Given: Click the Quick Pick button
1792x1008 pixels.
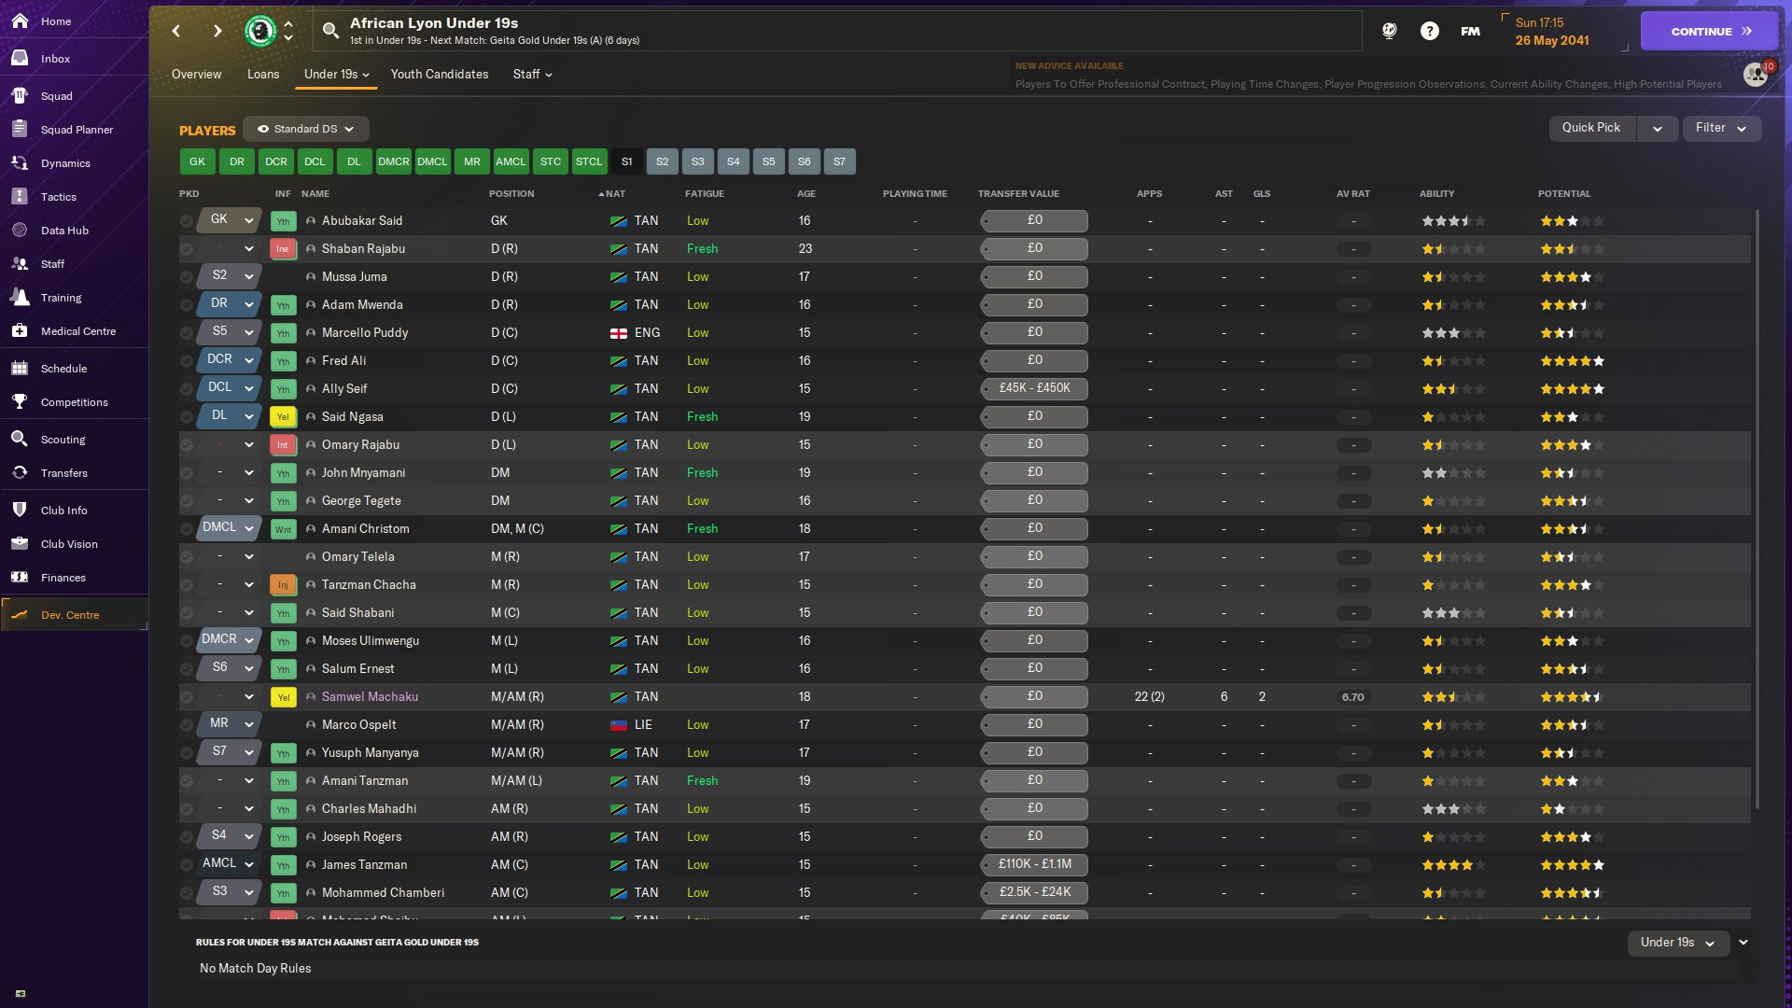Looking at the screenshot, I should (x=1591, y=128).
